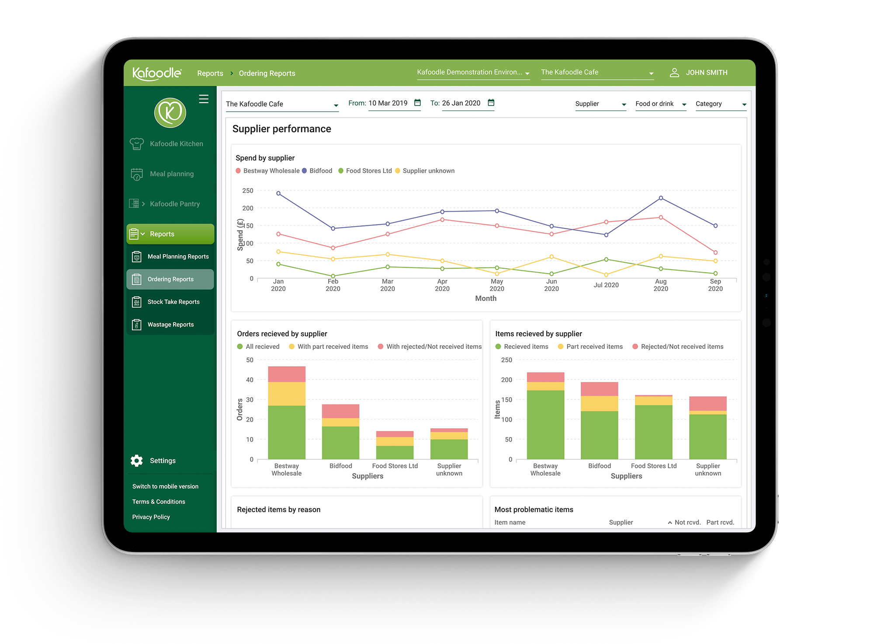
Task: Click the Rejected/Not received items red swatch
Action: click(x=635, y=347)
